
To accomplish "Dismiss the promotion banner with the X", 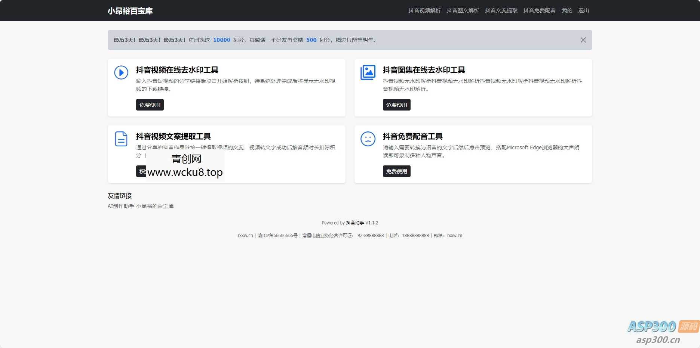I will tap(583, 40).
